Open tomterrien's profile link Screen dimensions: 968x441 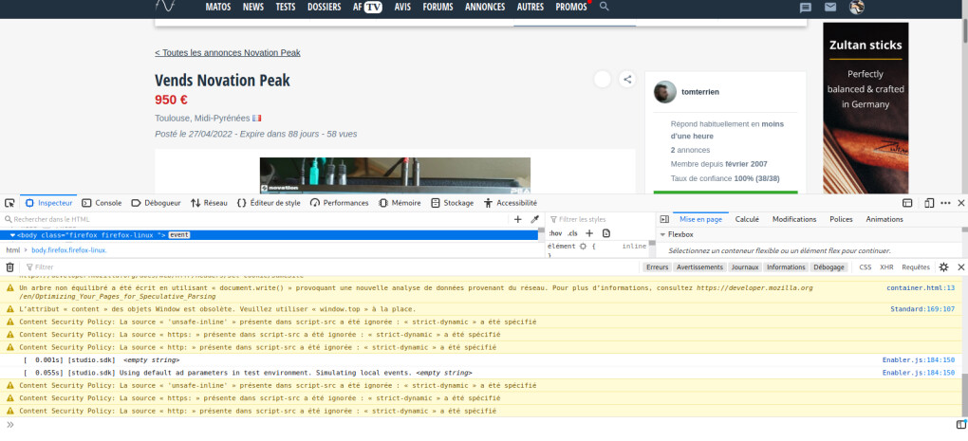pos(700,92)
